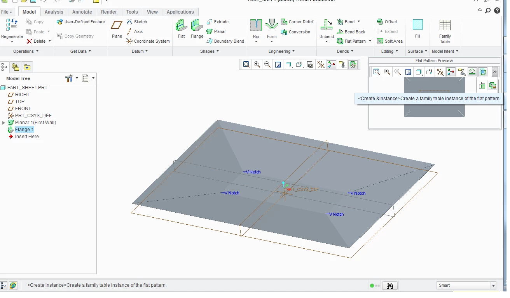Click the Delete icon in Operations
Image resolution: width=510 pixels, height=298 pixels.
coord(29,41)
